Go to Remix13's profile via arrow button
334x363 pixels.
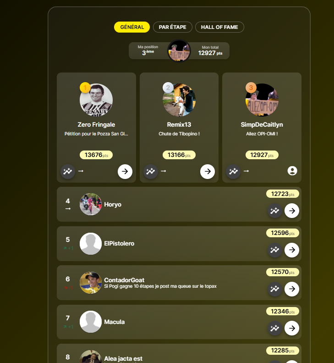[208, 172]
